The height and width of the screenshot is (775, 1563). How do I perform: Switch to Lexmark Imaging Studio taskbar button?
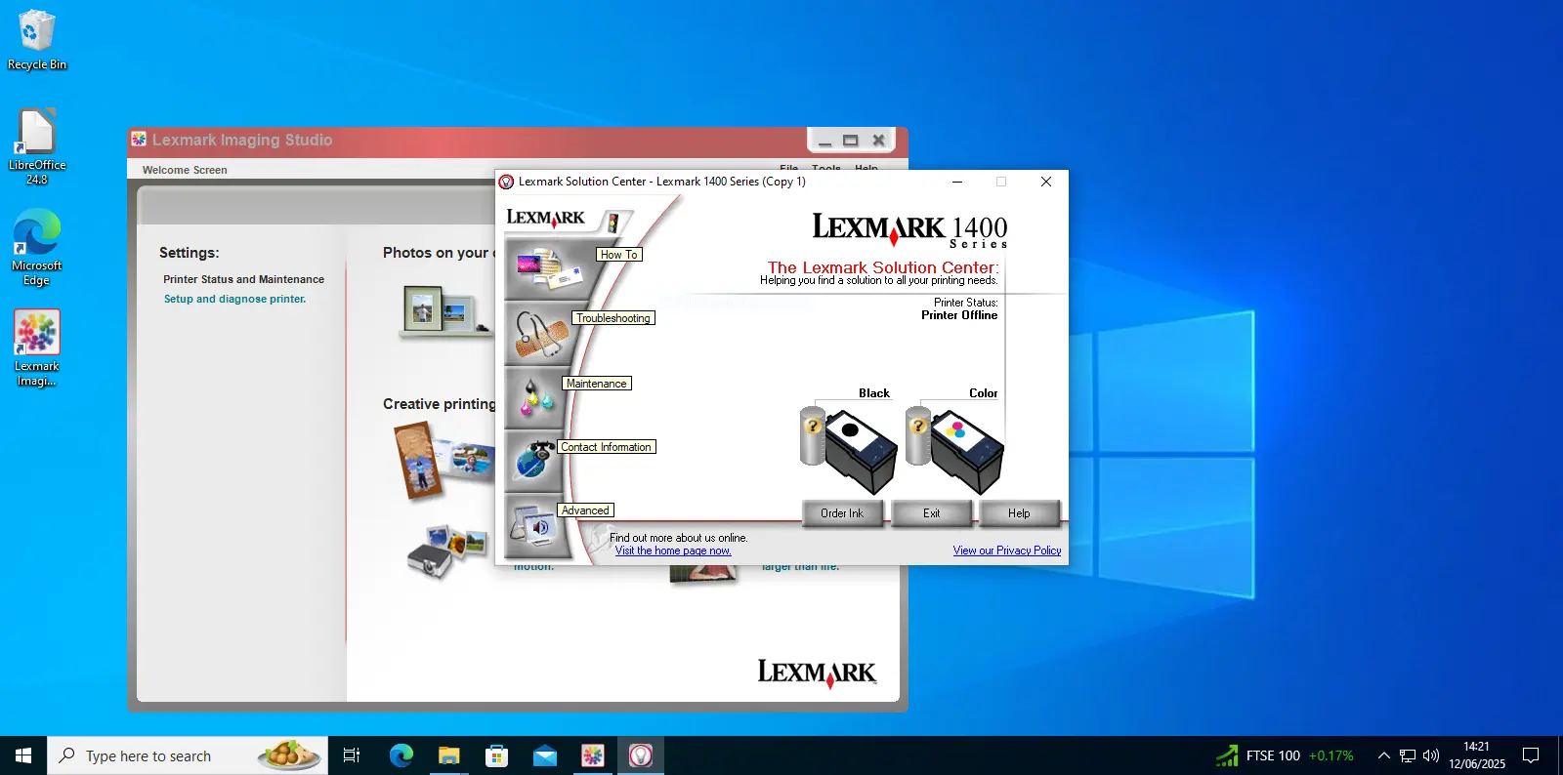[593, 755]
